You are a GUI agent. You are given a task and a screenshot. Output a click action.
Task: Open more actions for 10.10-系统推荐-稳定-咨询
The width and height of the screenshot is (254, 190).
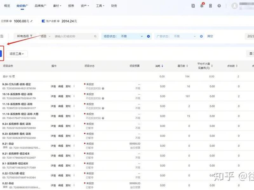coord(74,96)
